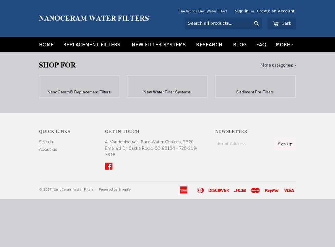Open Sediment Pre-Filters category card
335x247 pixels.
tap(255, 86)
